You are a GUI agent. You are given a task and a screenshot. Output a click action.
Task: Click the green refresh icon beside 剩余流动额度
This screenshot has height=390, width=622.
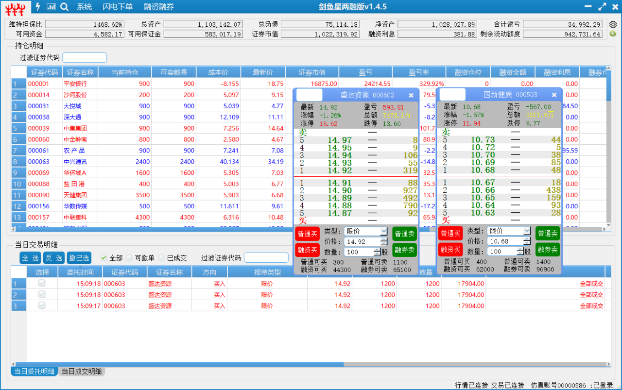coord(613,34)
